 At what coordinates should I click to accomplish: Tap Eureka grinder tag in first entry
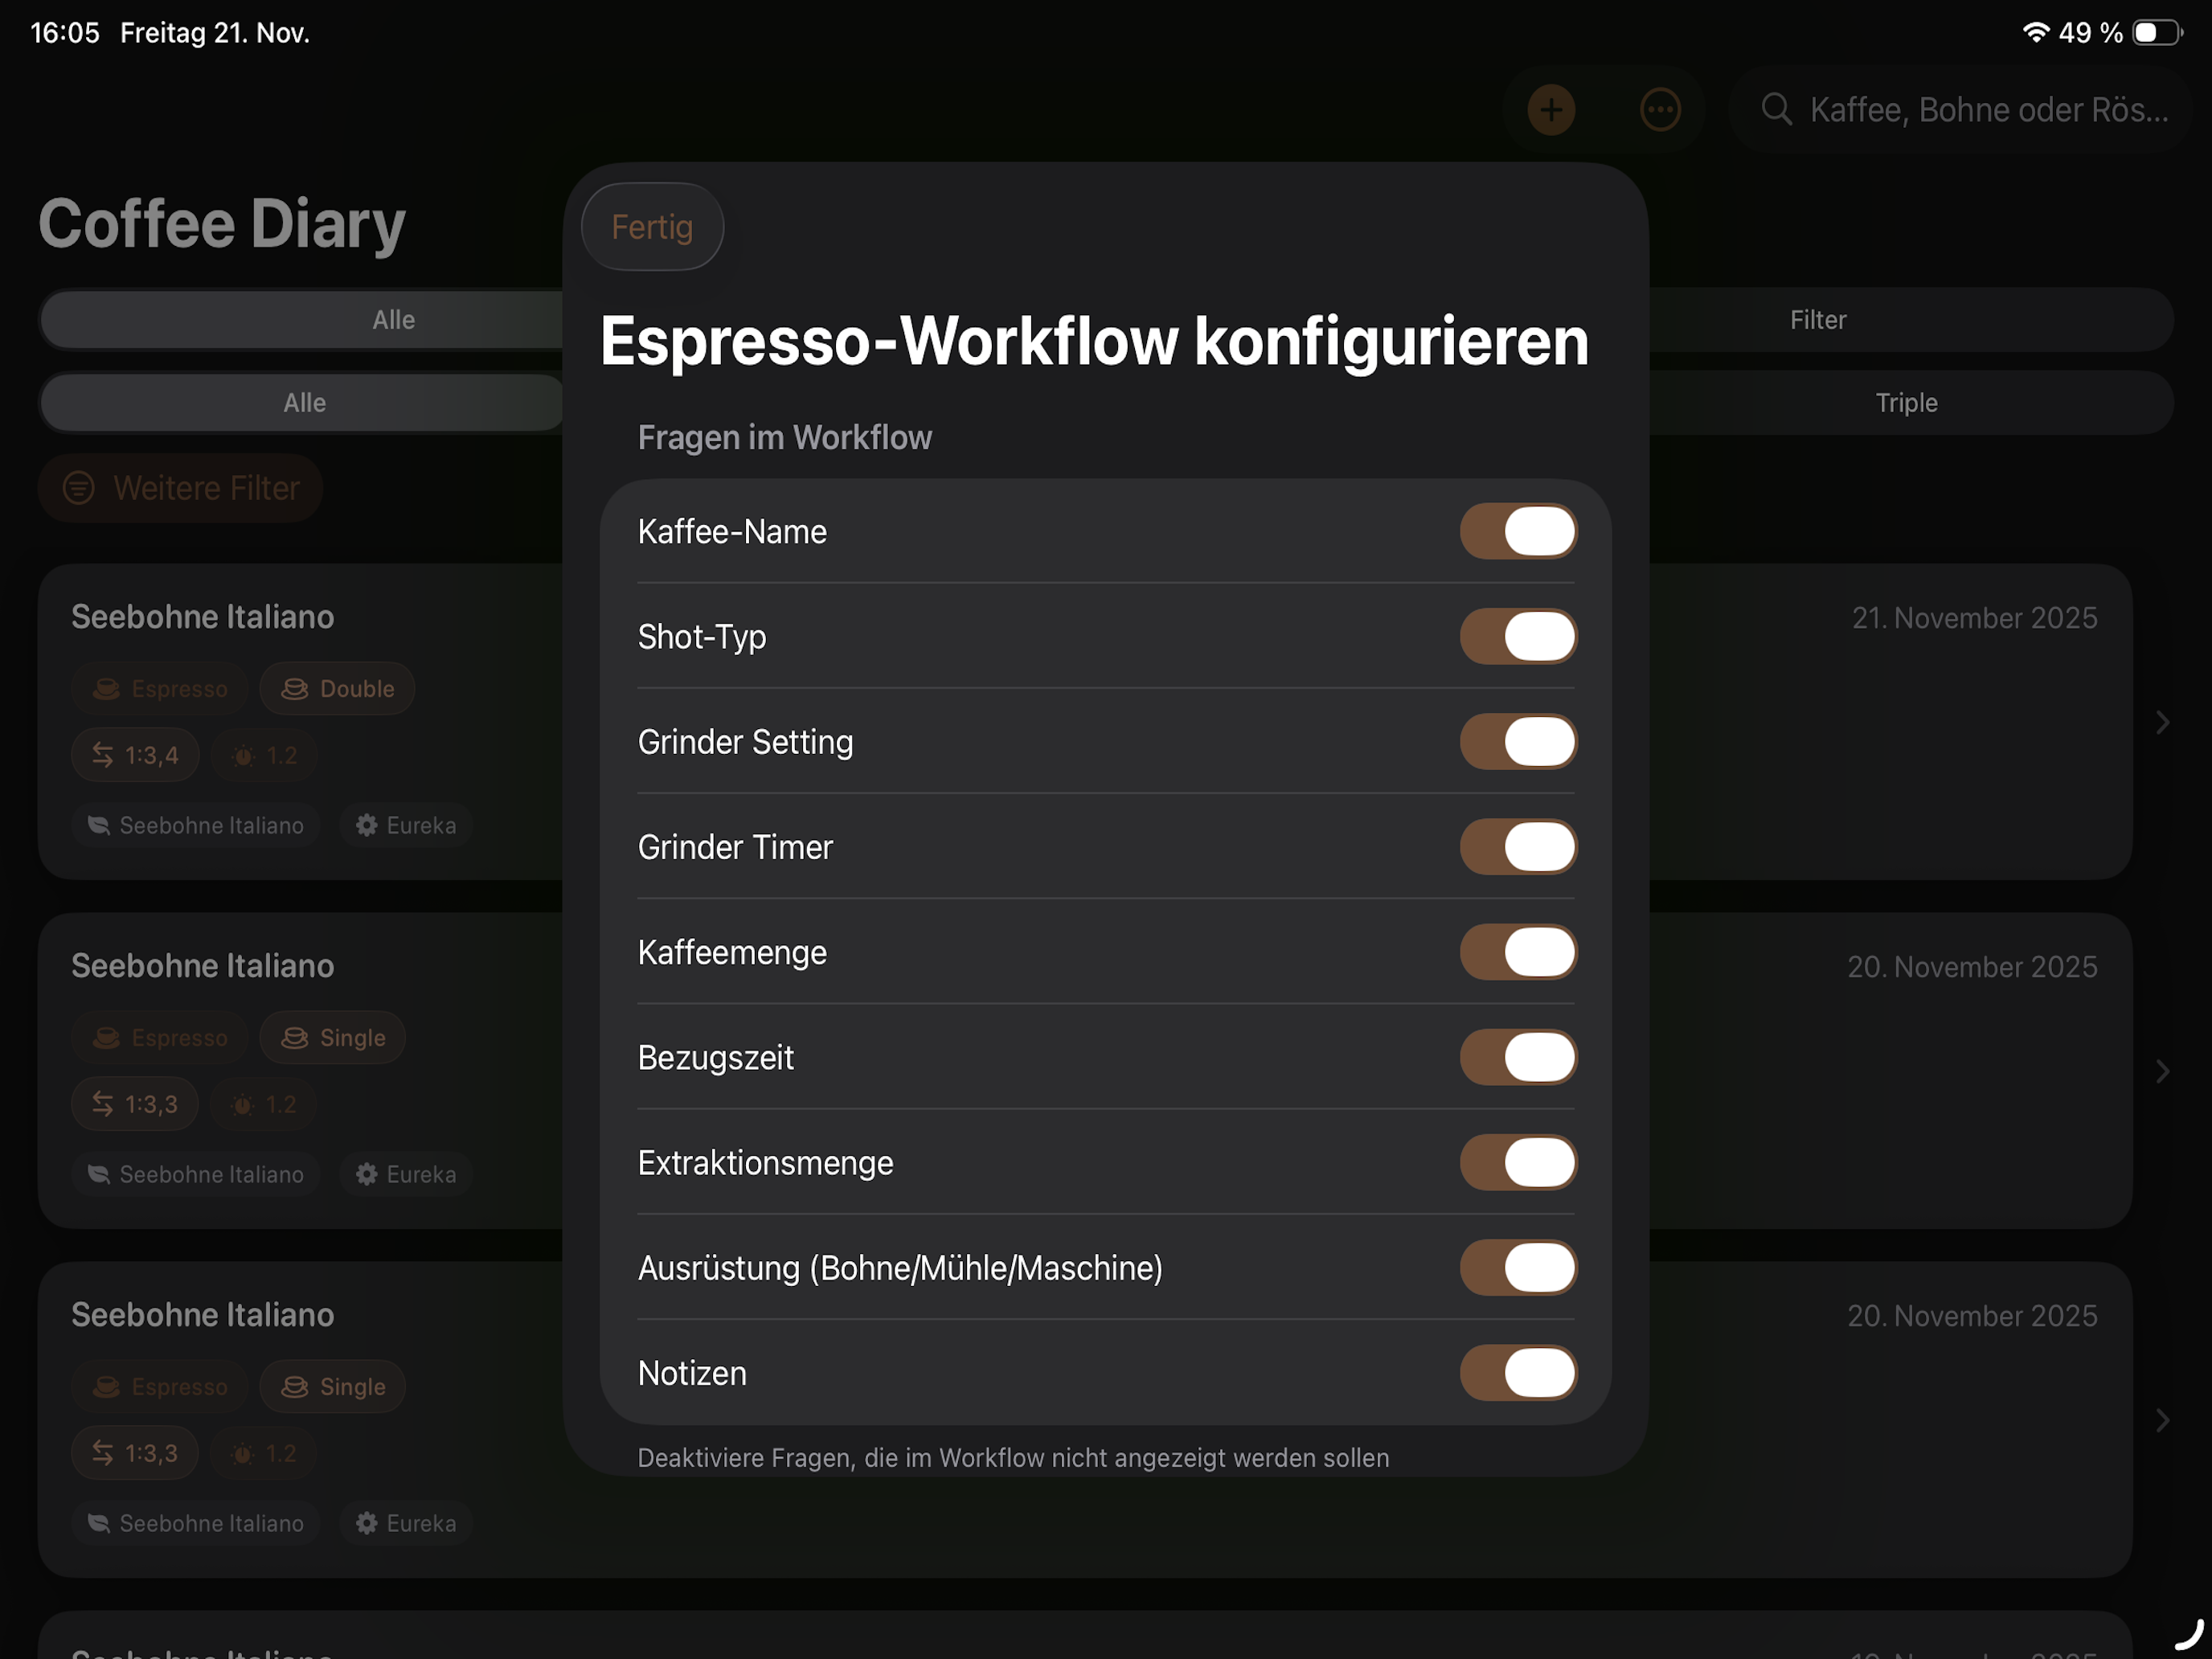pyautogui.click(x=405, y=825)
